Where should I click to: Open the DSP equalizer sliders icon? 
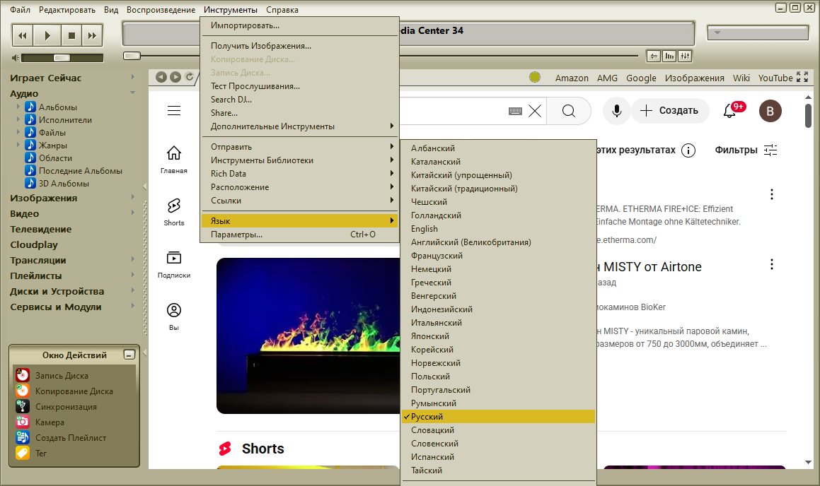684,56
